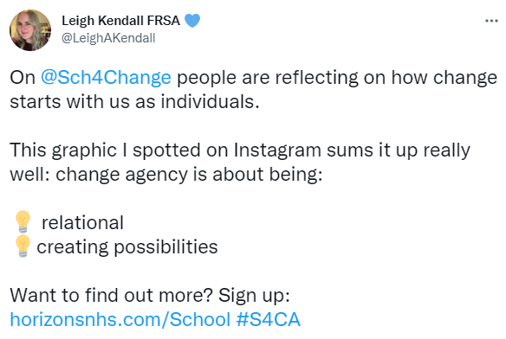The image size is (506, 339).
Task: Open the @LeighAKendall handle link
Action: click(x=108, y=38)
